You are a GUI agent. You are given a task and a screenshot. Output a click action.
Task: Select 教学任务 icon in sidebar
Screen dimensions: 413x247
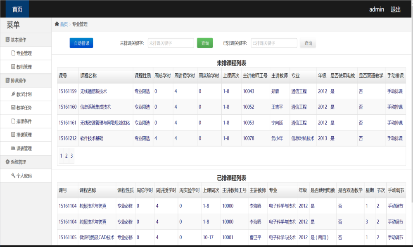pyautogui.click(x=13, y=107)
